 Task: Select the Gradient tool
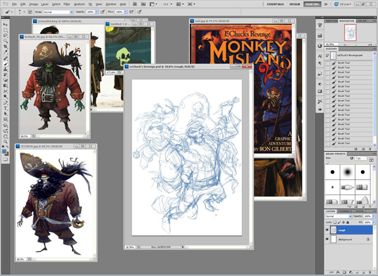pos(5,86)
